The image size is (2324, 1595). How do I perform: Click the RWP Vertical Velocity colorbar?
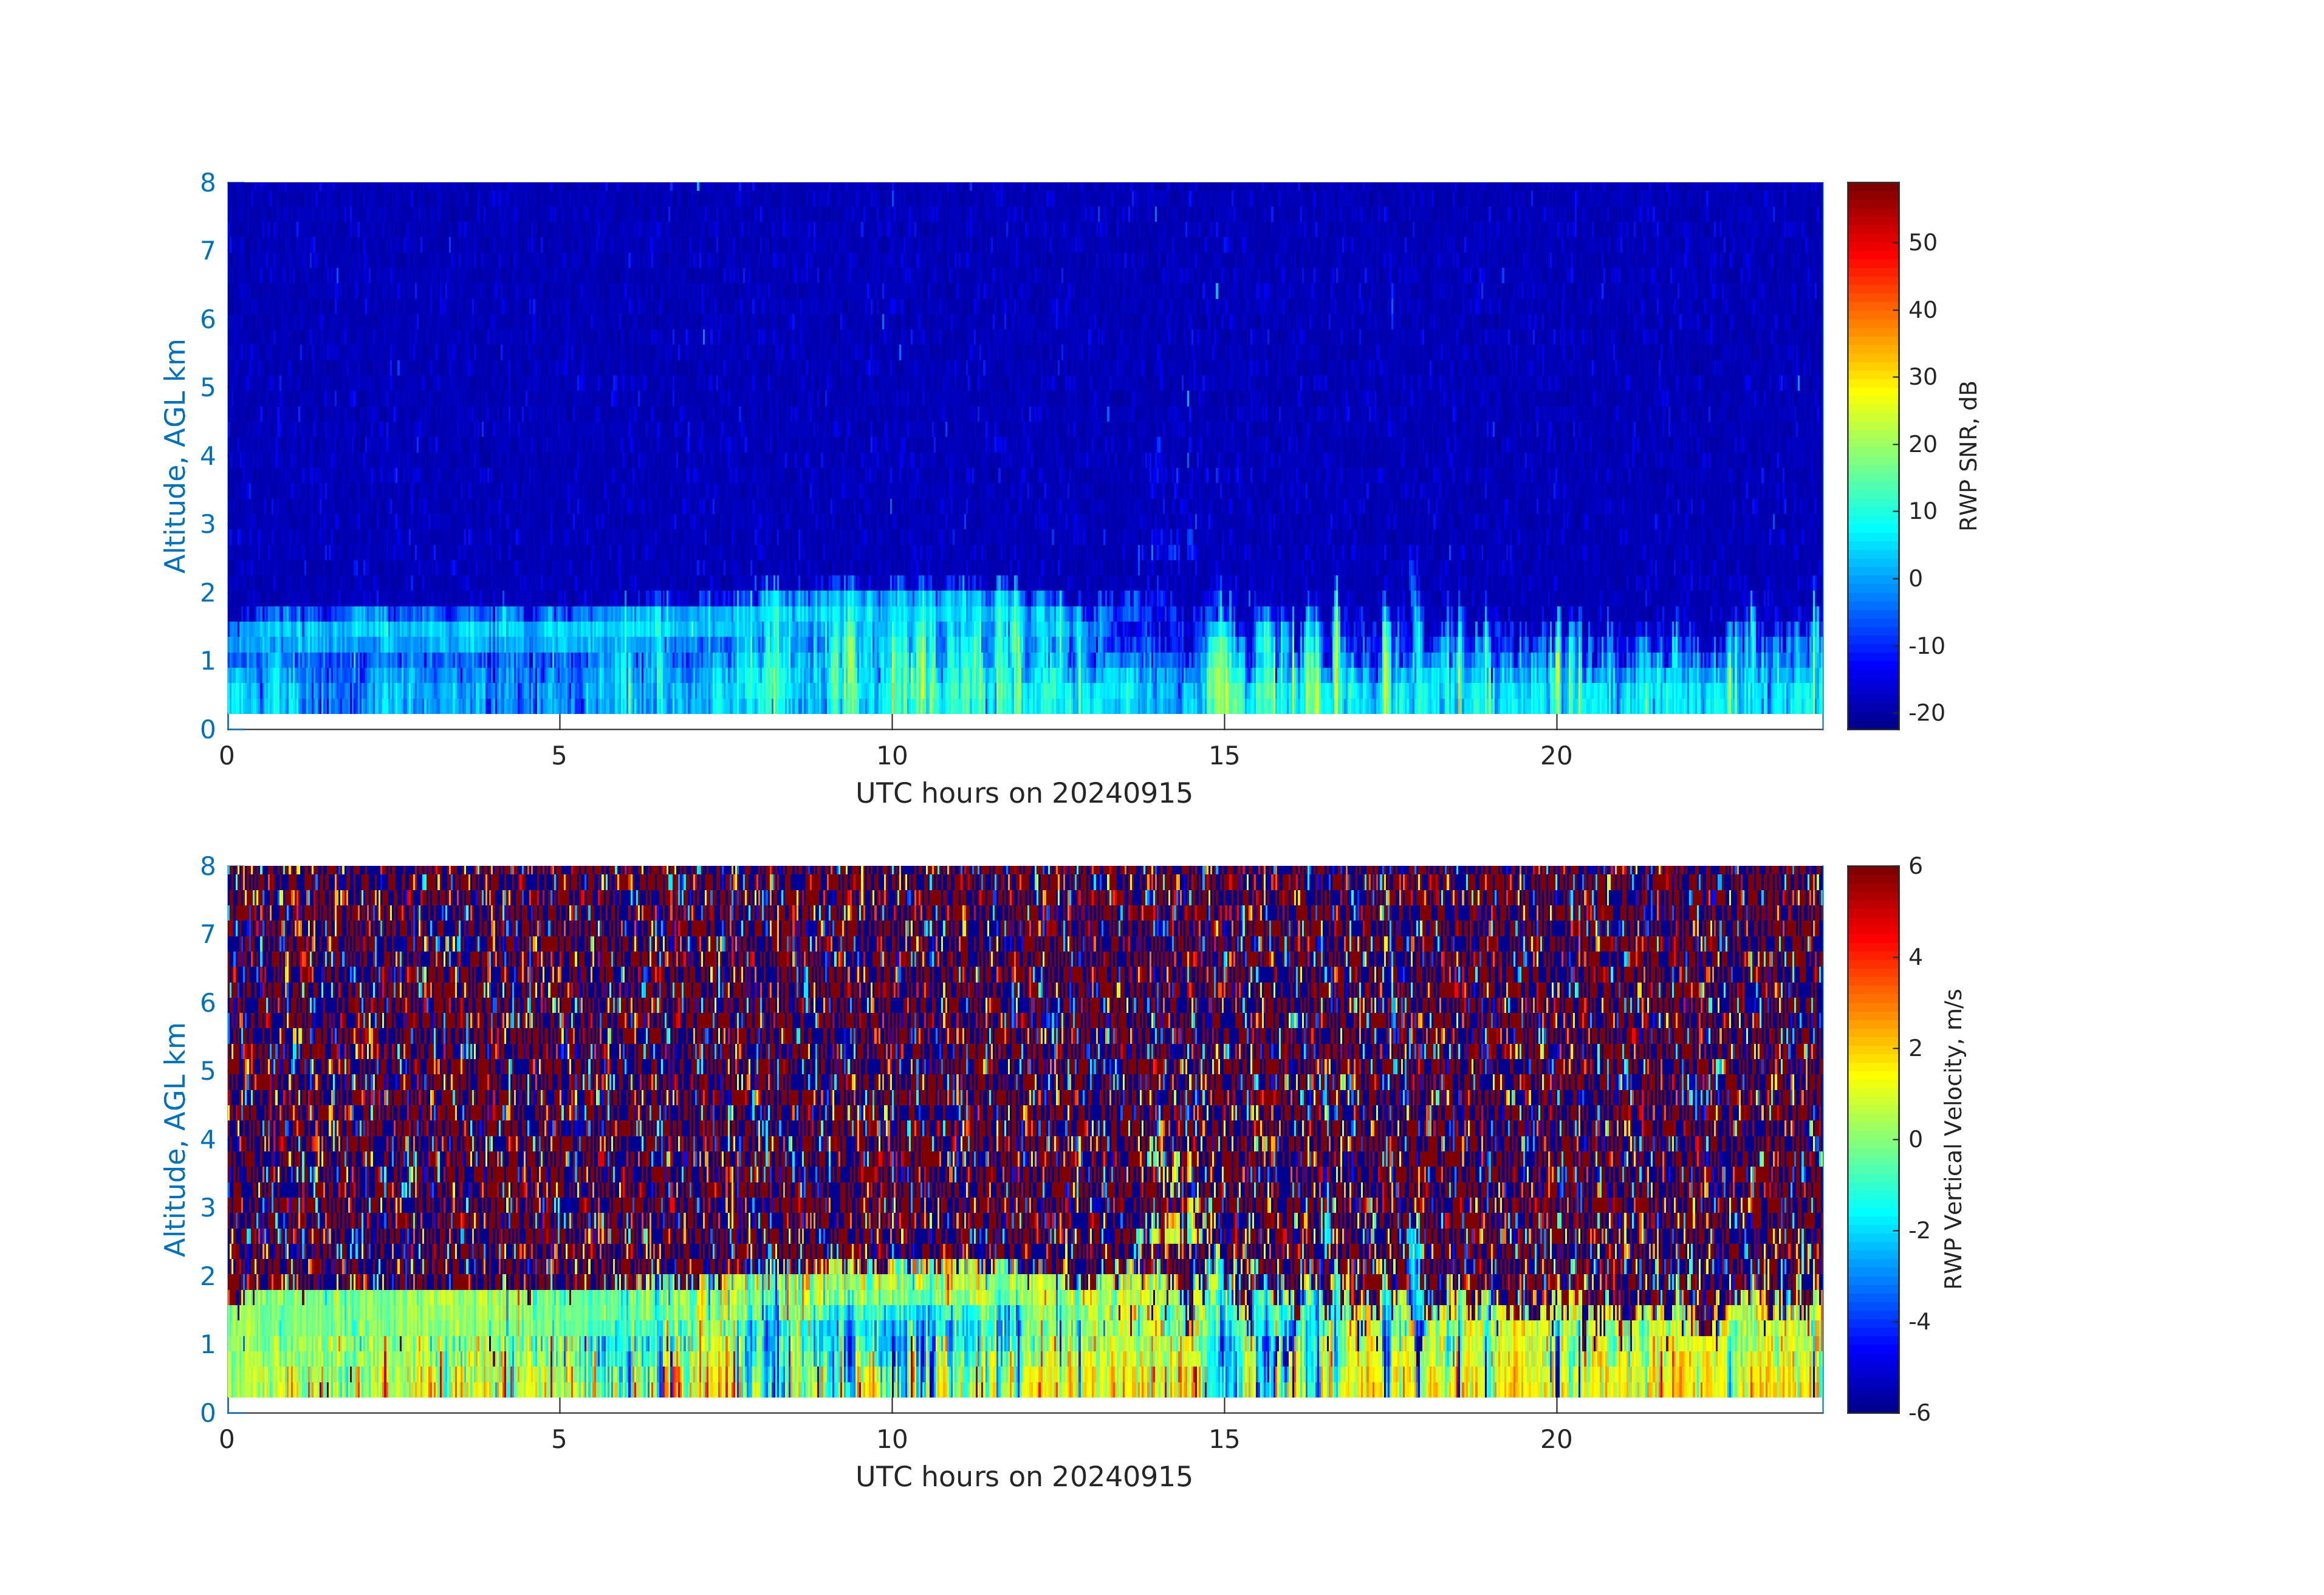[1872, 1138]
